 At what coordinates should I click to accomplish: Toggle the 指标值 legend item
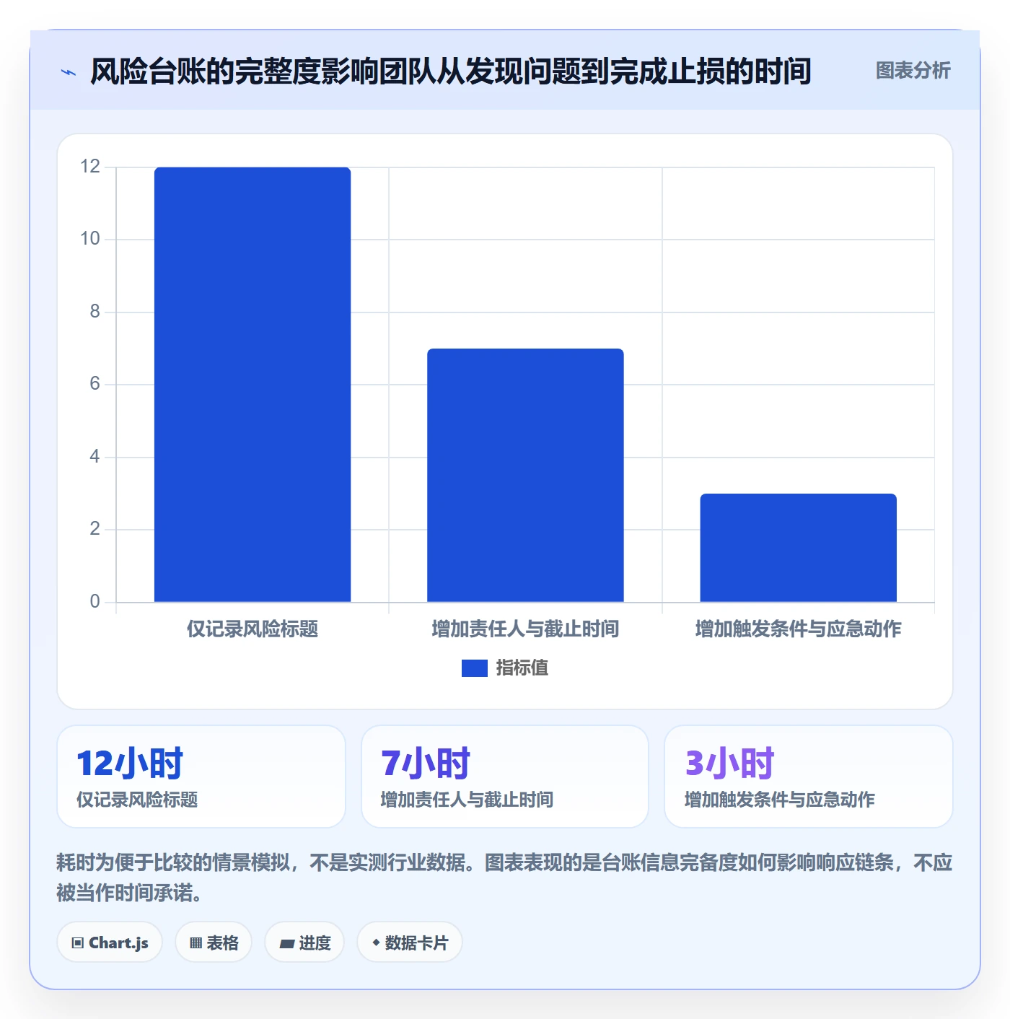click(505, 668)
